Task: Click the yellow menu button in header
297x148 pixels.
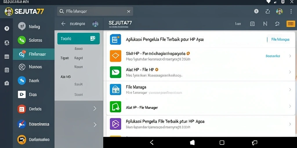Action: point(291,24)
